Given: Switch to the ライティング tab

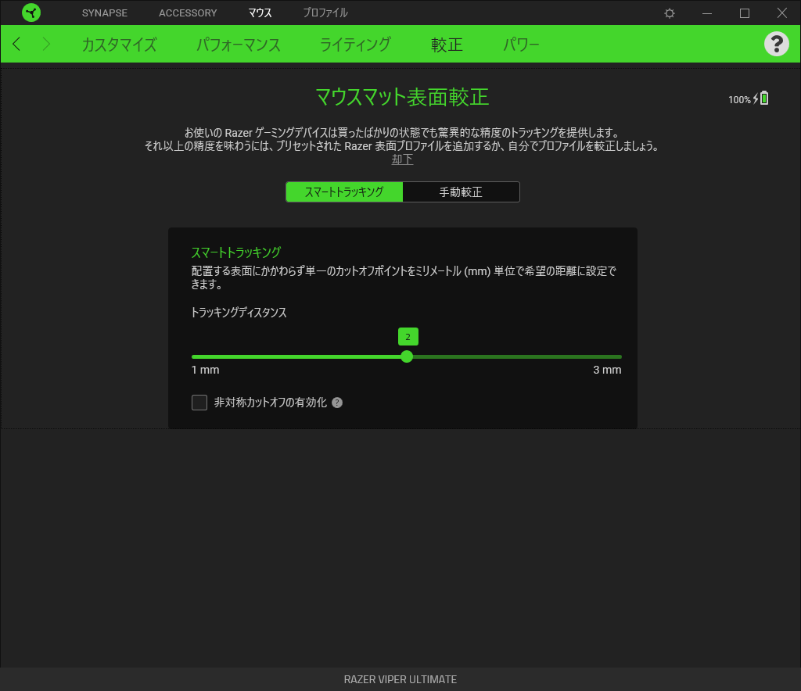Looking at the screenshot, I should tap(355, 45).
